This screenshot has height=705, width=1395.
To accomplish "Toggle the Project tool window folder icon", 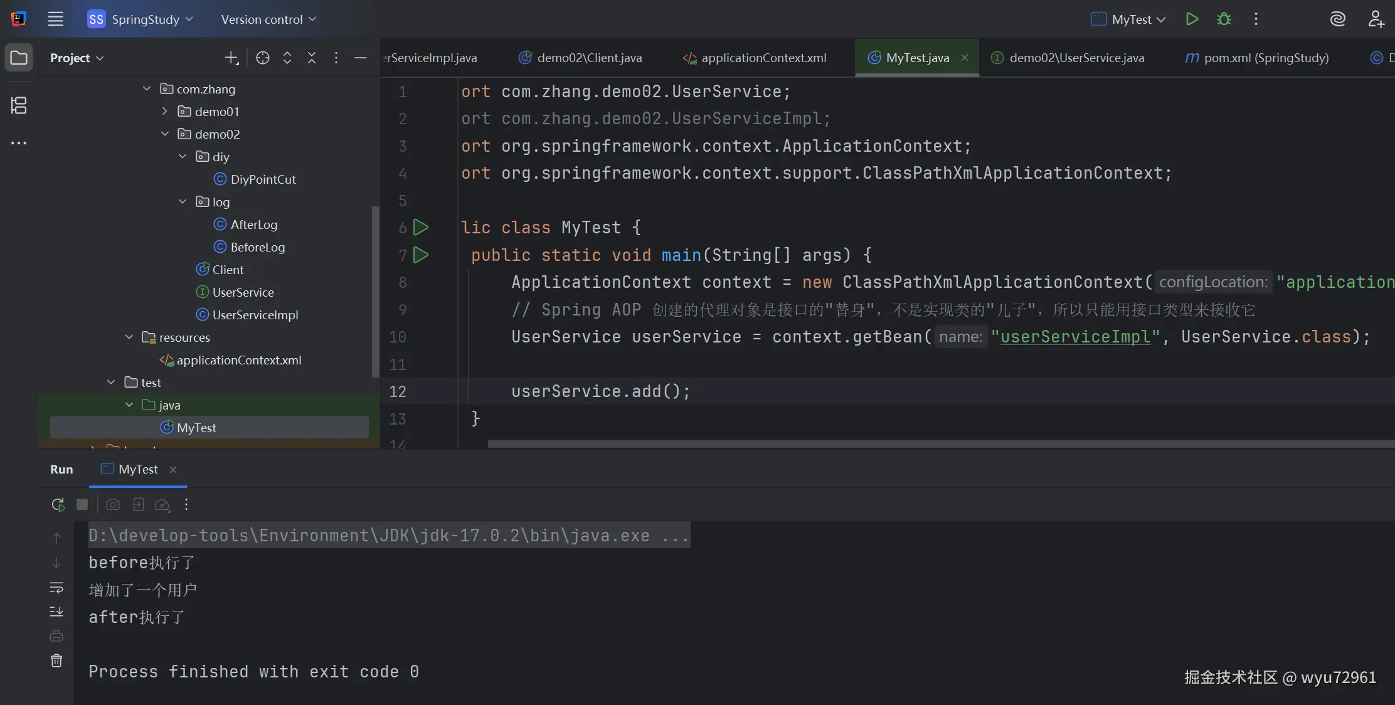I will coord(19,58).
